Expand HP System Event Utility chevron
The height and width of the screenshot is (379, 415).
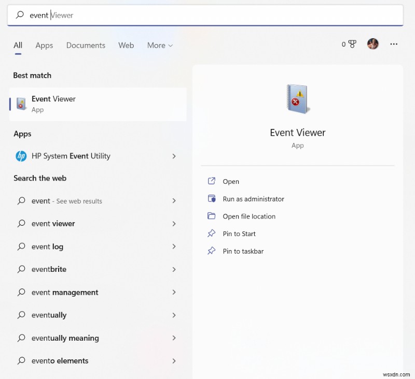pos(174,156)
